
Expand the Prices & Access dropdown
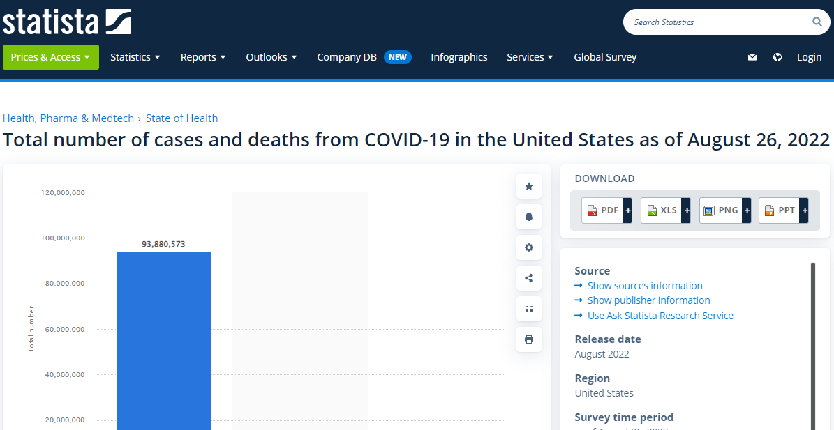[x=50, y=57]
